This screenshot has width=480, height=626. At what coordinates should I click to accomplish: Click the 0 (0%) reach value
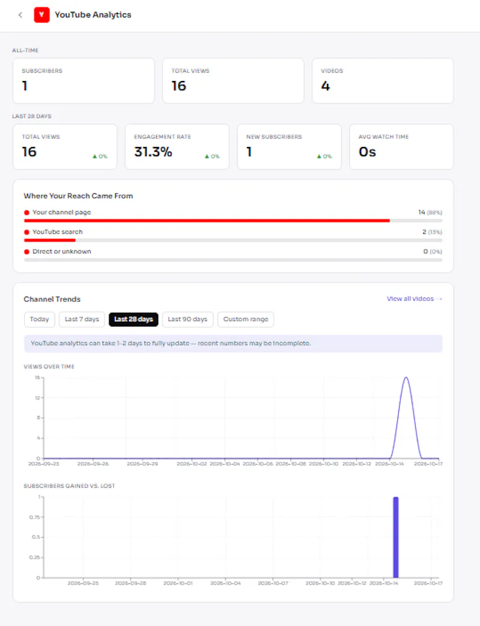433,251
